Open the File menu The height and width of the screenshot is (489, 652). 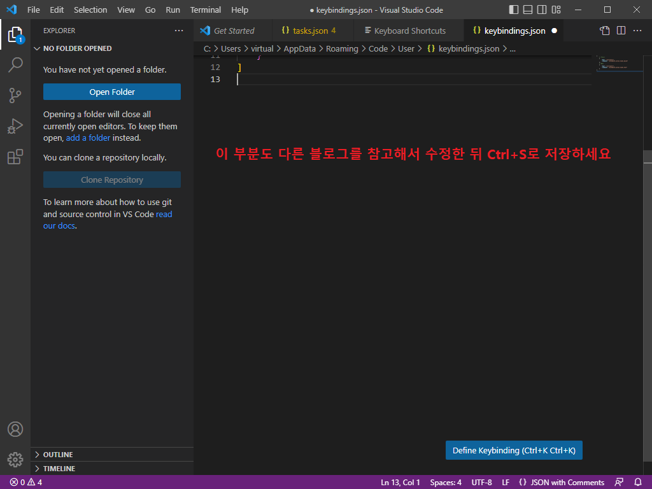[33, 10]
